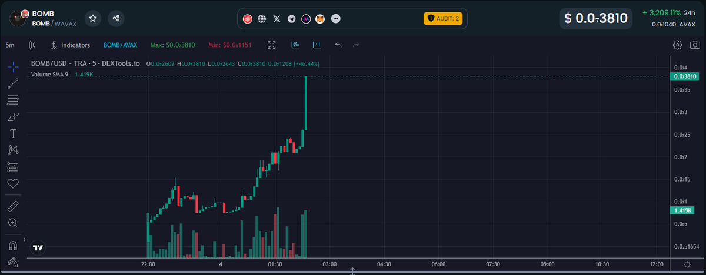The height and width of the screenshot is (275, 706).
Task: Select the Volume SMA 9 indicator legend
Action: tap(49, 75)
